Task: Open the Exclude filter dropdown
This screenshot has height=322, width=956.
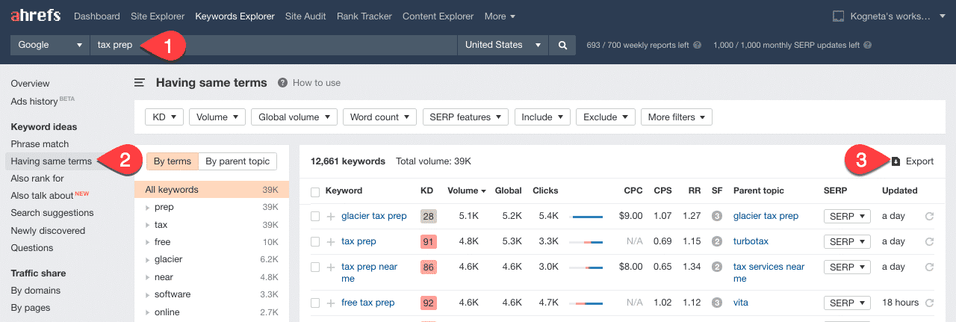Action: [x=606, y=117]
